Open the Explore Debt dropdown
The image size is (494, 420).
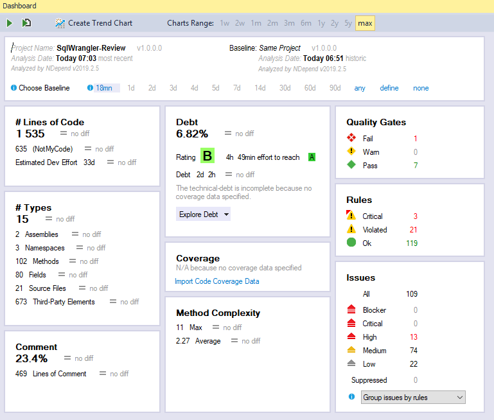[203, 214]
